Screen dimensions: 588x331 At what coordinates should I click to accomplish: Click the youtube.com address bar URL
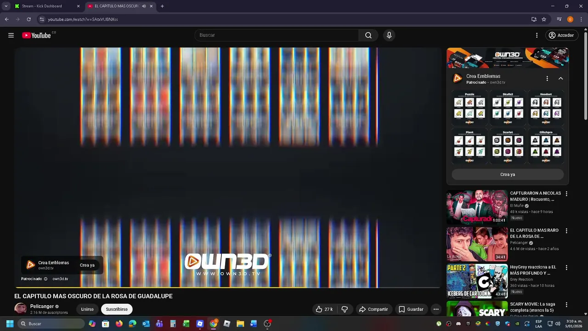click(x=83, y=19)
